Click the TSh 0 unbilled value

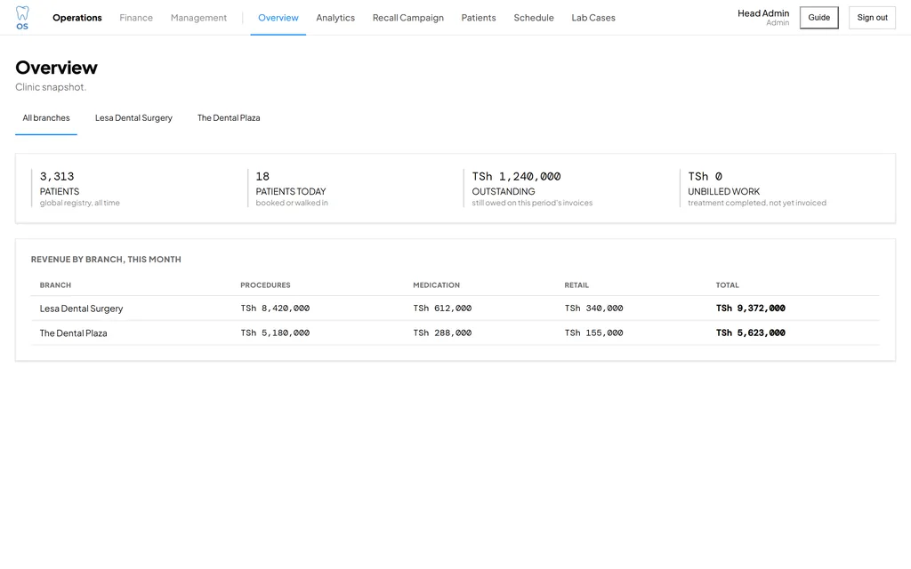[705, 176]
